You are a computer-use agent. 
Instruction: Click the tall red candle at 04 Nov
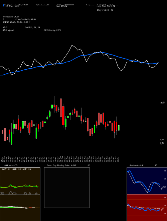tap(61, 108)
